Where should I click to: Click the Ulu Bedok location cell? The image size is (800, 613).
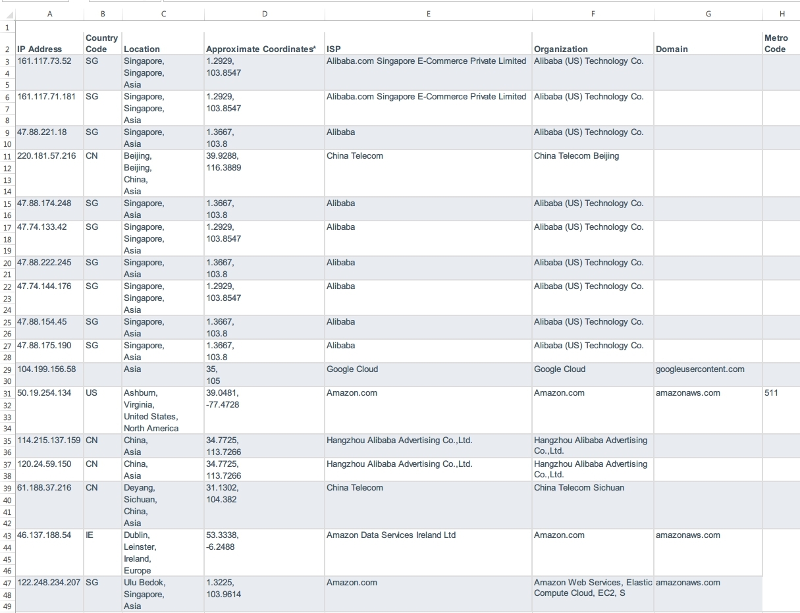point(163,594)
